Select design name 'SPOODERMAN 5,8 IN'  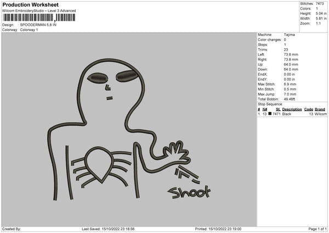pos(38,25)
